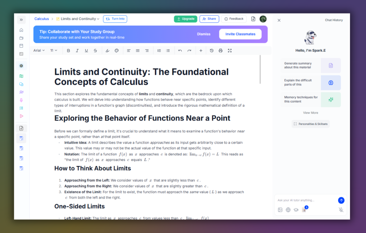
Task: Click the undo icon
Action: tap(180, 50)
